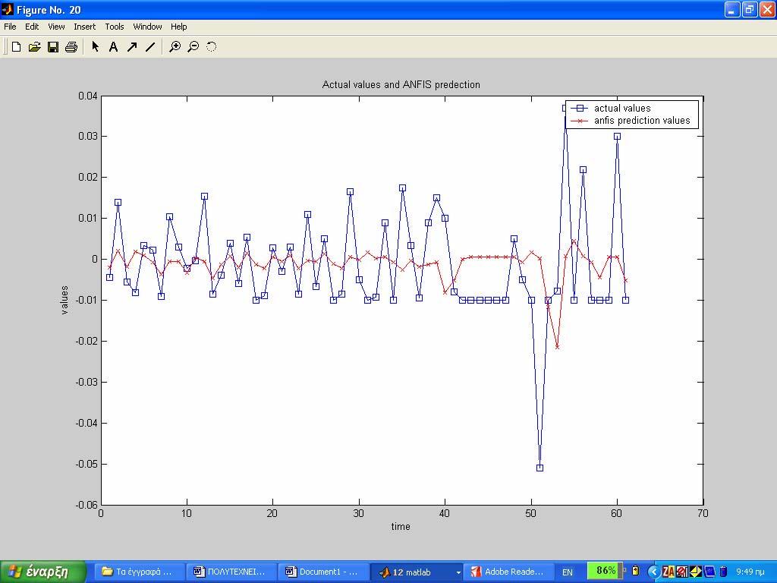Click the yellow battery icon beside the 86% meter
The image size is (777, 583).
click(x=636, y=571)
